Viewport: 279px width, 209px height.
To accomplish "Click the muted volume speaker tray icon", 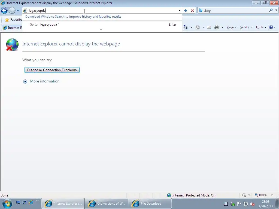I will (252, 204).
